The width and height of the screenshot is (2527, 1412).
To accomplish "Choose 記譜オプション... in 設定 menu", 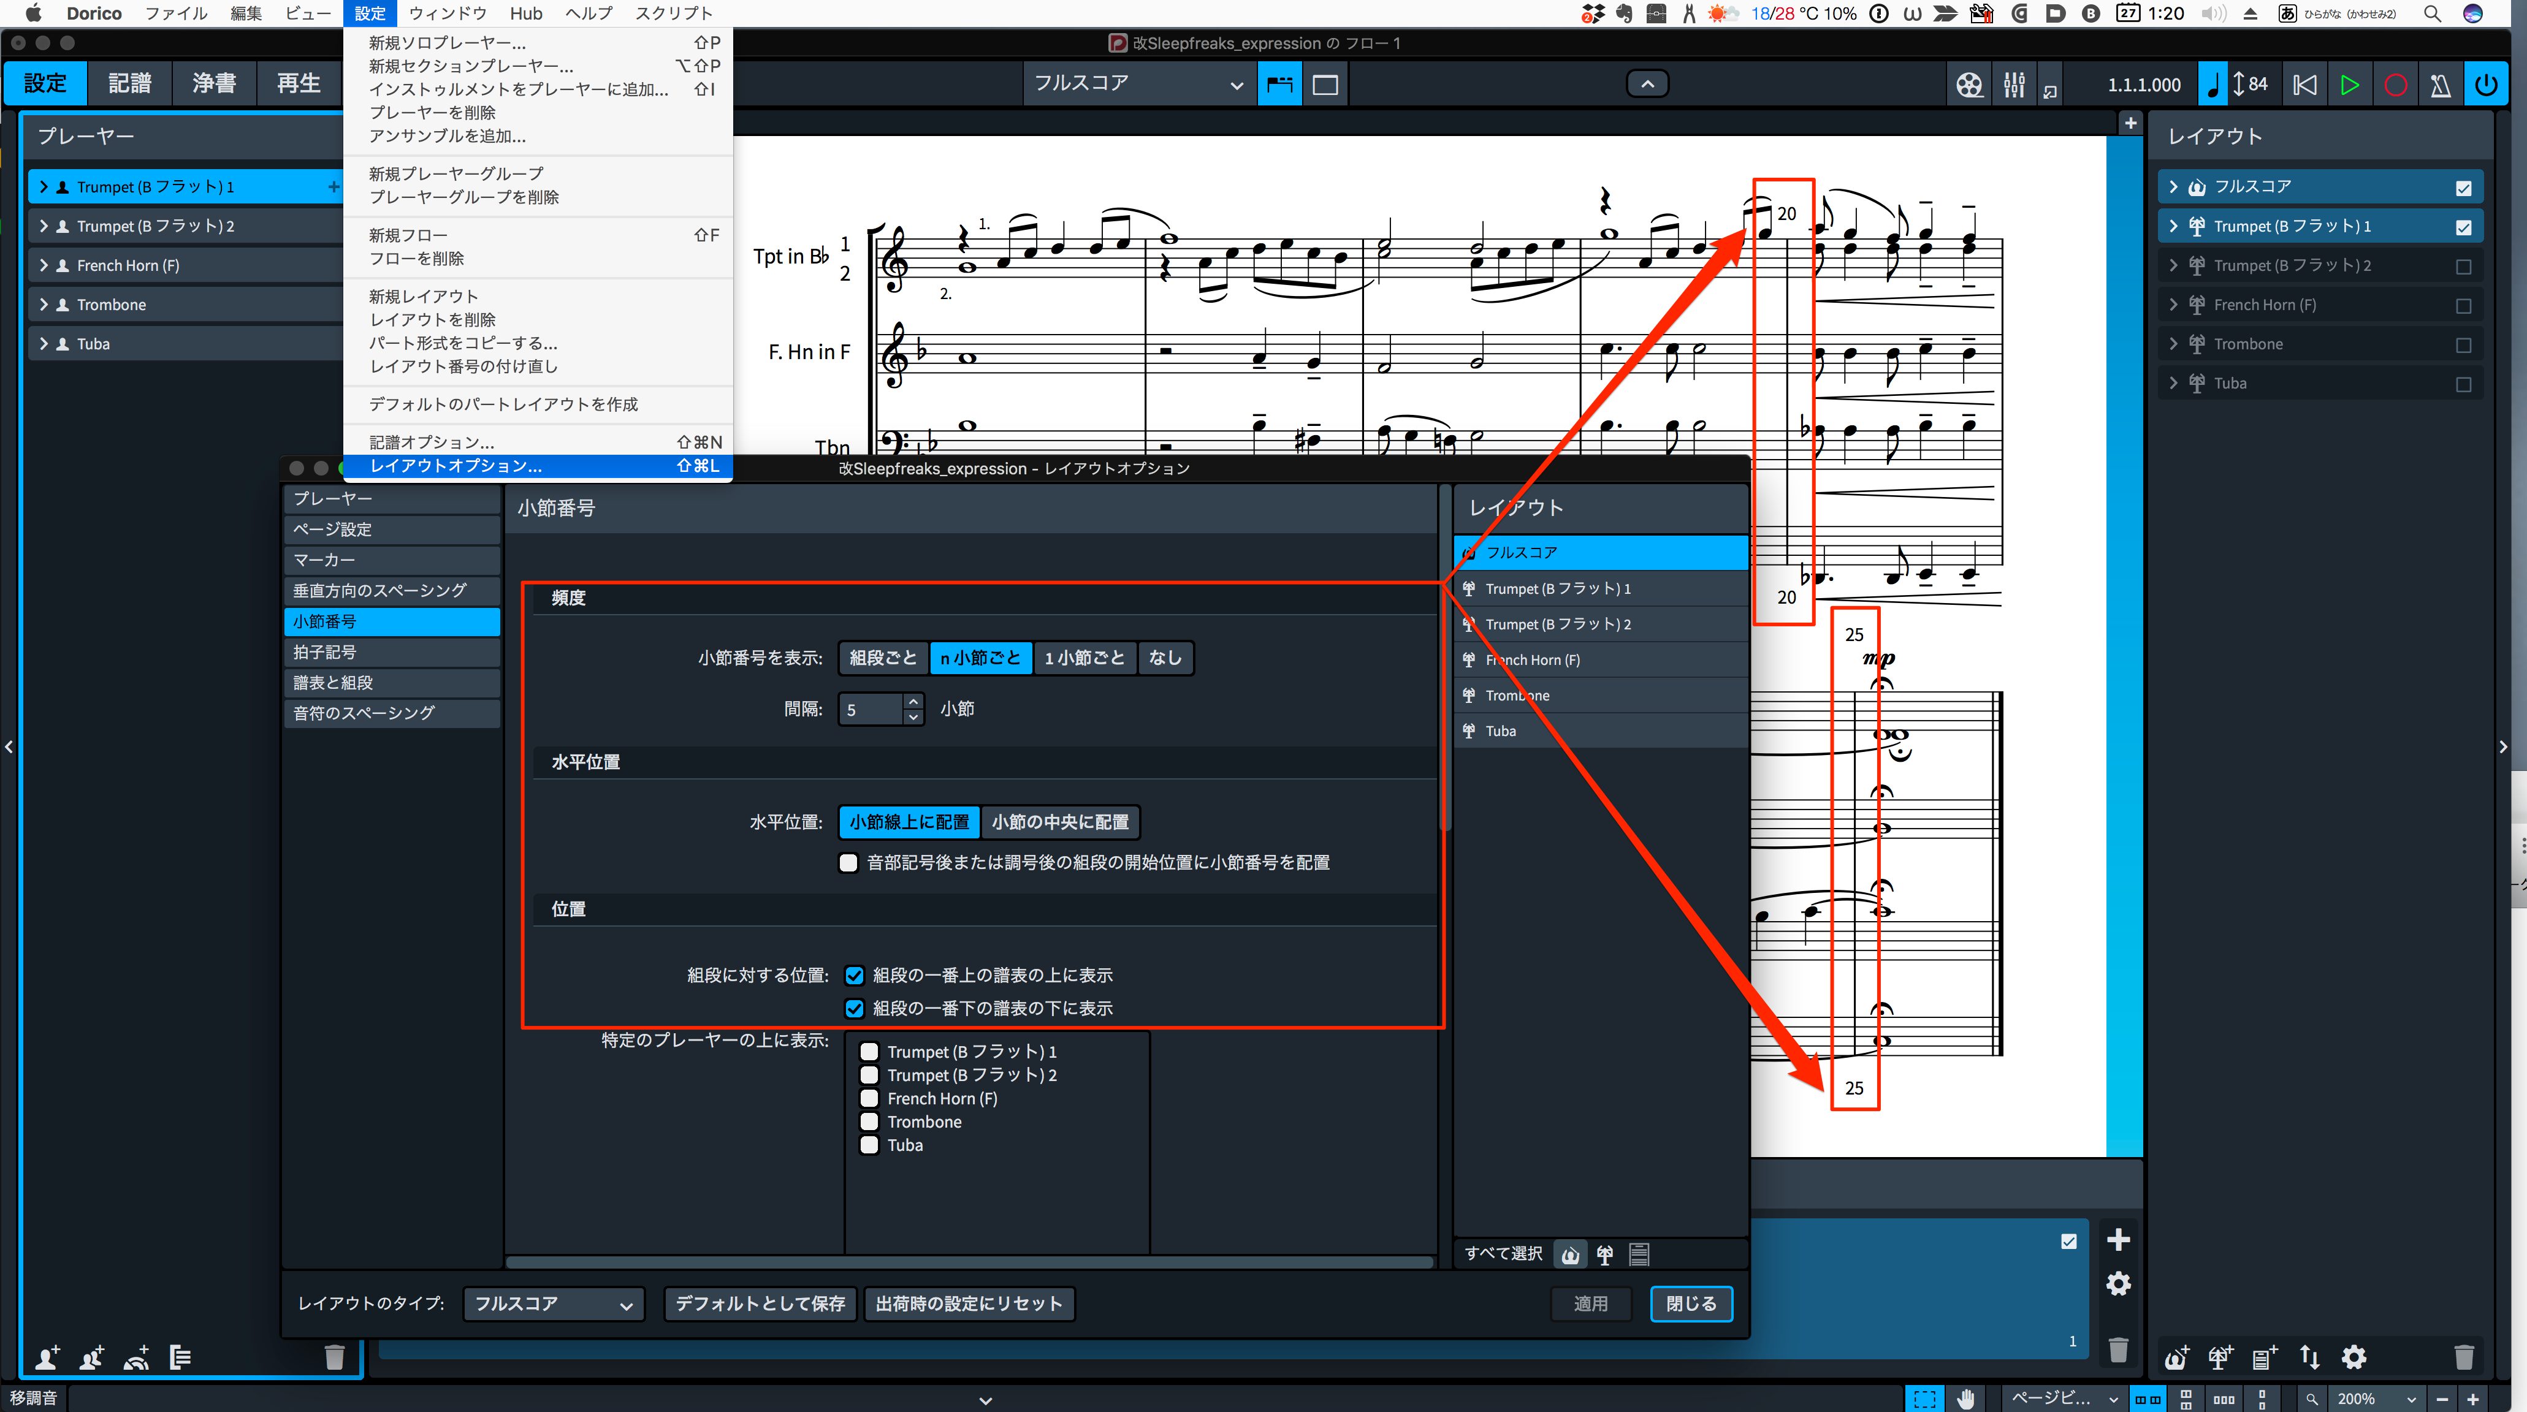I will click(538, 442).
